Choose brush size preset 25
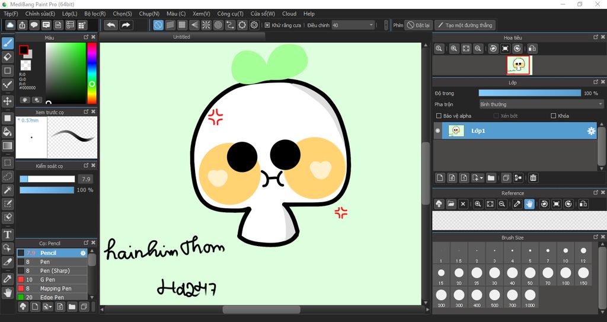Screen dimensions: 607x322 pos(477,275)
